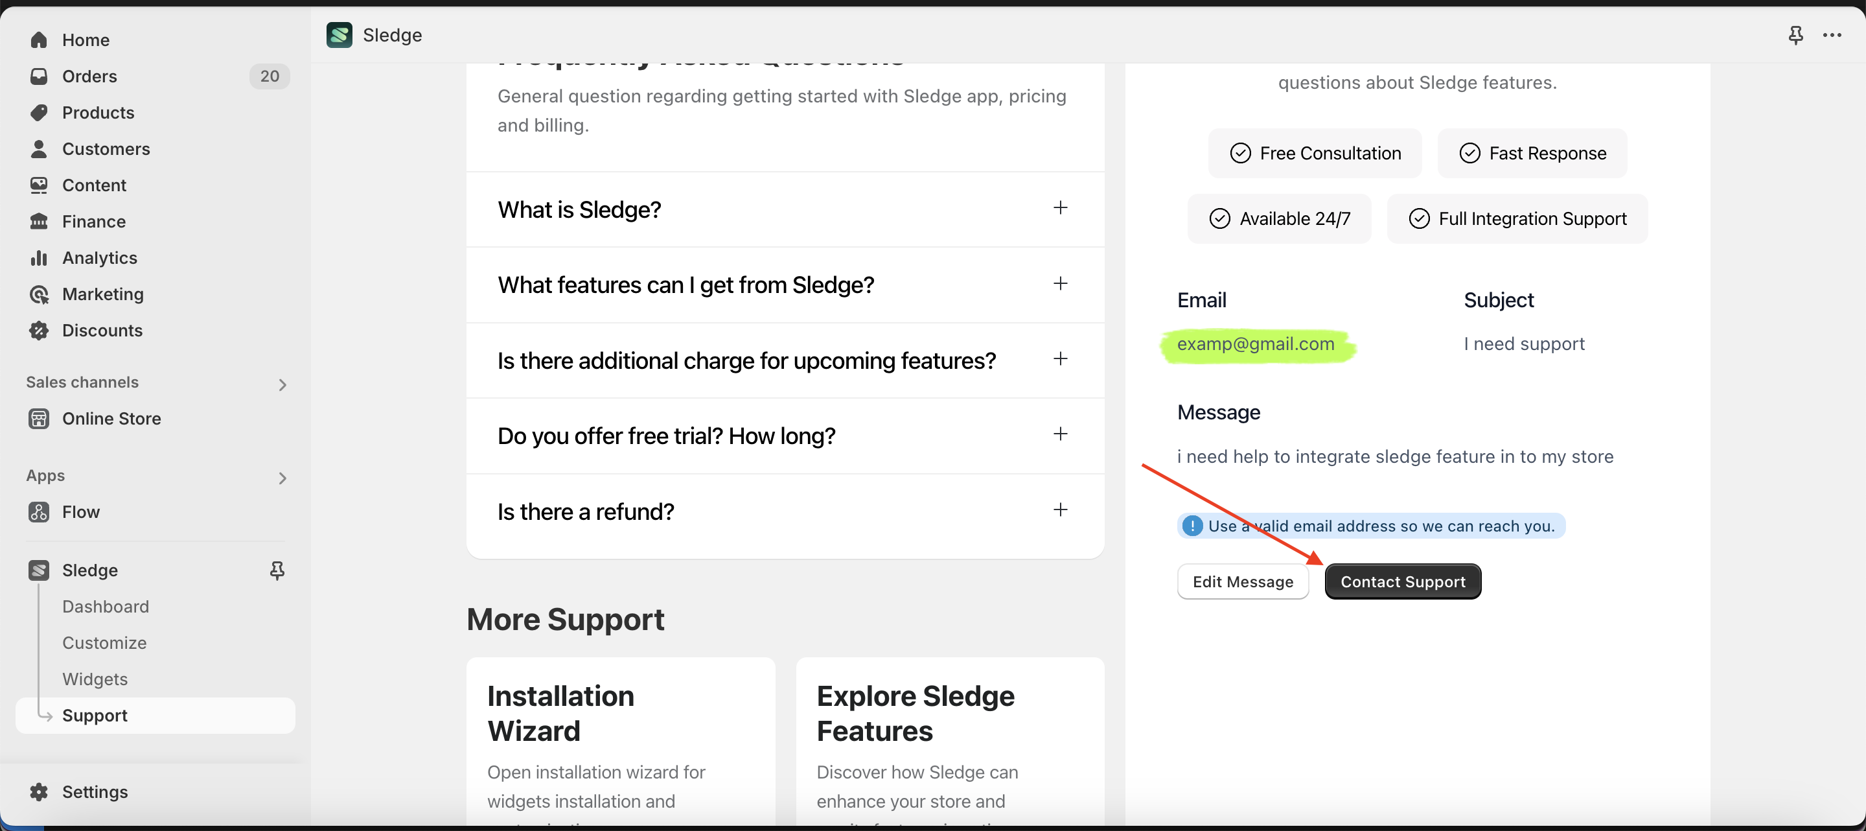Click the Edit Message button
1866x831 pixels.
click(x=1242, y=582)
